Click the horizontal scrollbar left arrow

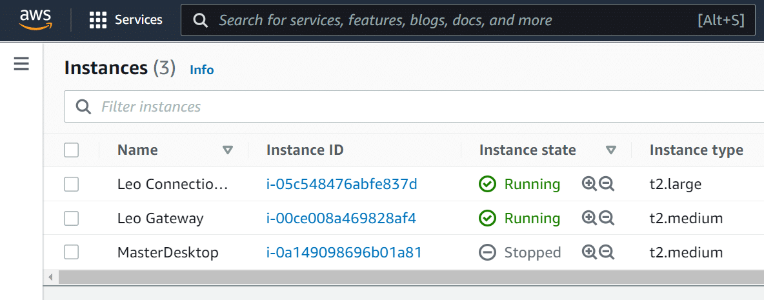[x=50, y=277]
